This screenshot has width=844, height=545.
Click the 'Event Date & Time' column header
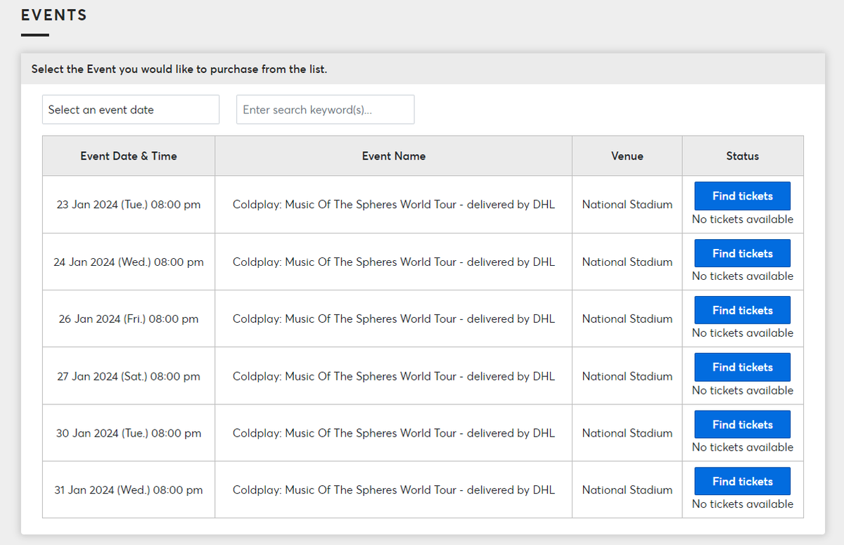(129, 156)
